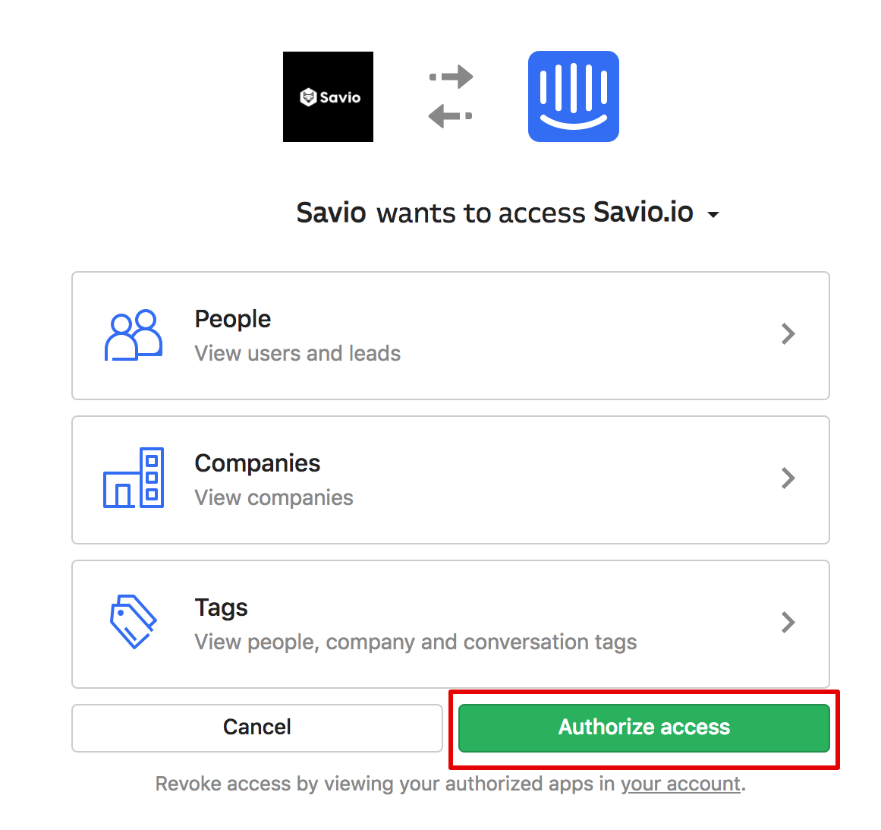This screenshot has height=830, width=881.
Task: Click the two-way sync arrows icon
Action: point(451,96)
